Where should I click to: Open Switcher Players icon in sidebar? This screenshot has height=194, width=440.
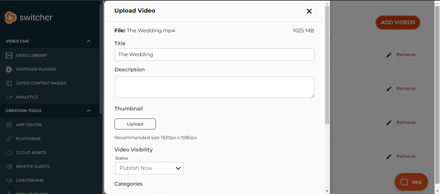(9, 69)
